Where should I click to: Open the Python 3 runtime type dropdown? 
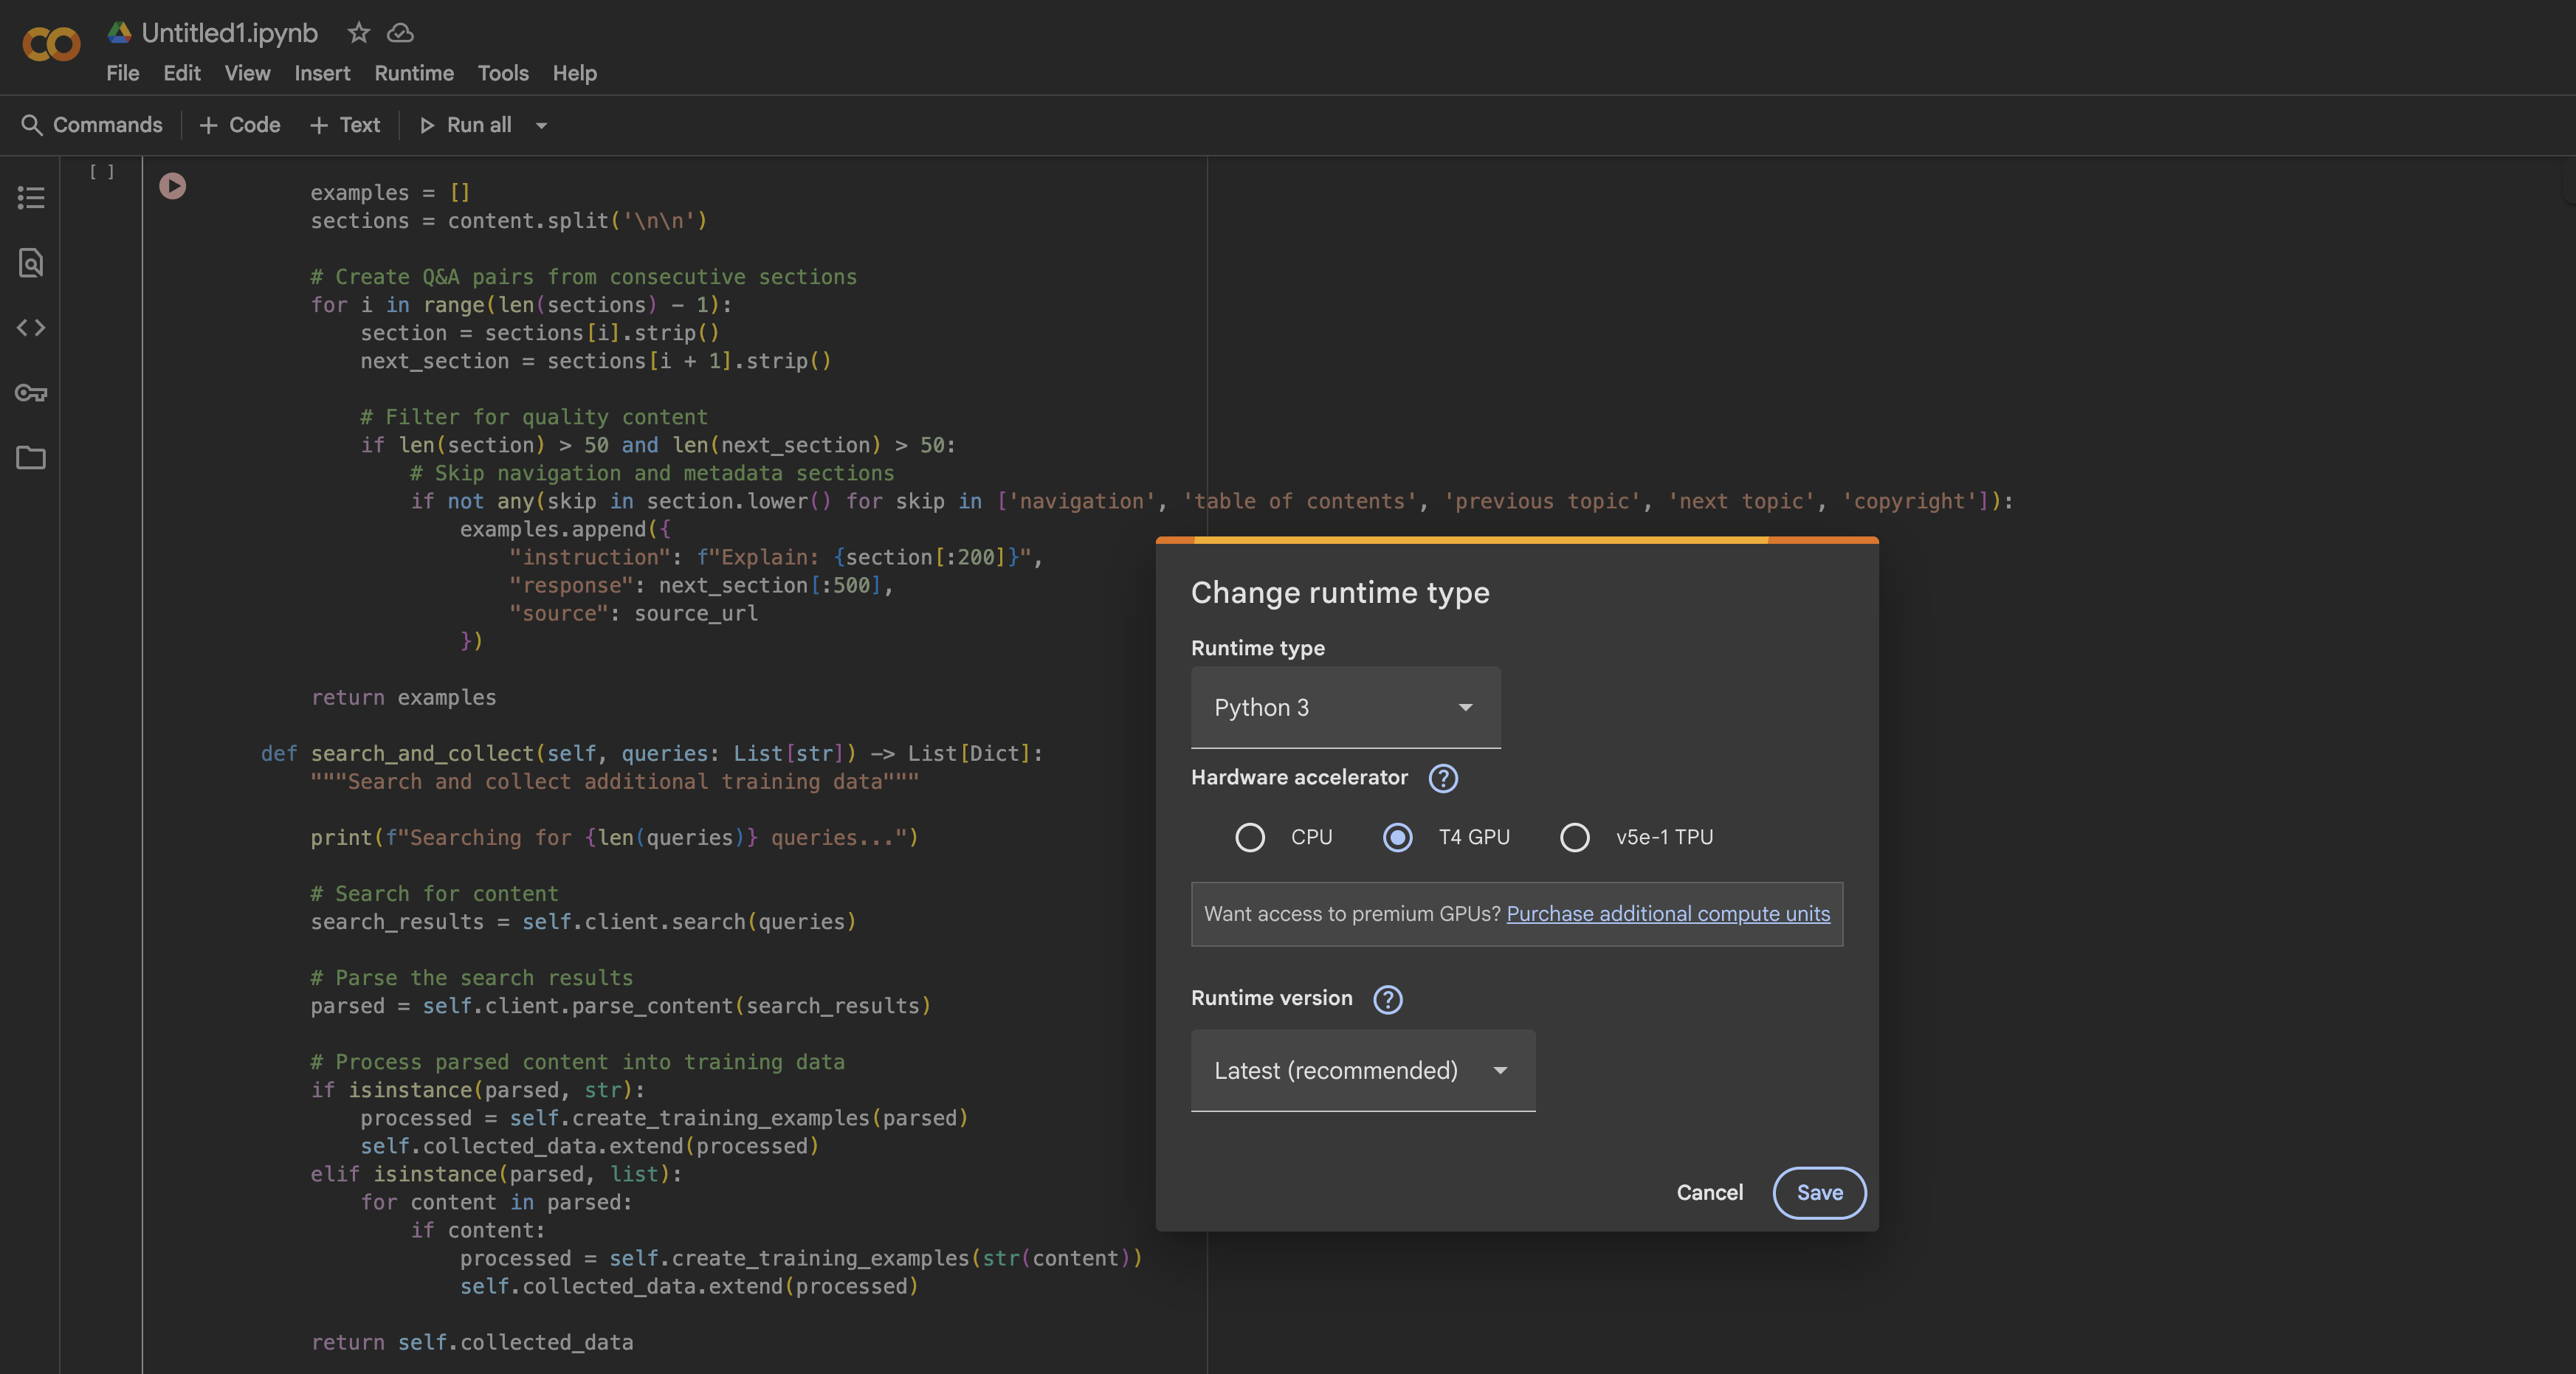pyautogui.click(x=1345, y=707)
